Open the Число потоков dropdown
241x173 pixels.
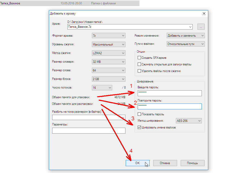click(x=102, y=88)
